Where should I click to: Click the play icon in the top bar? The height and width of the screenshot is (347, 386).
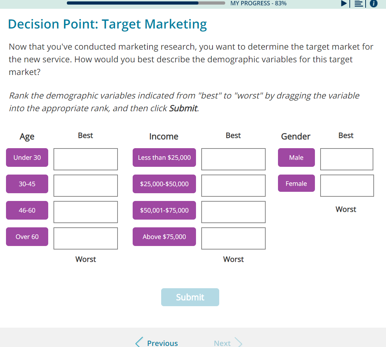click(x=344, y=4)
